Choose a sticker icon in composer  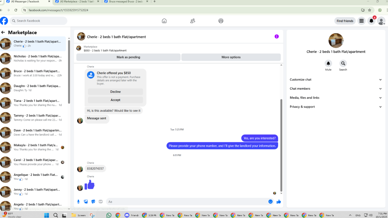pyautogui.click(x=93, y=202)
